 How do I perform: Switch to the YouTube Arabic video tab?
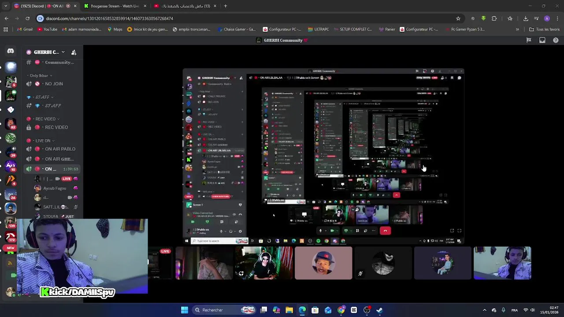pos(185,6)
